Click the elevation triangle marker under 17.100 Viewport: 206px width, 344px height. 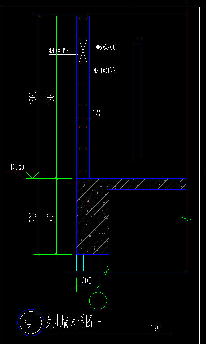click(33, 175)
